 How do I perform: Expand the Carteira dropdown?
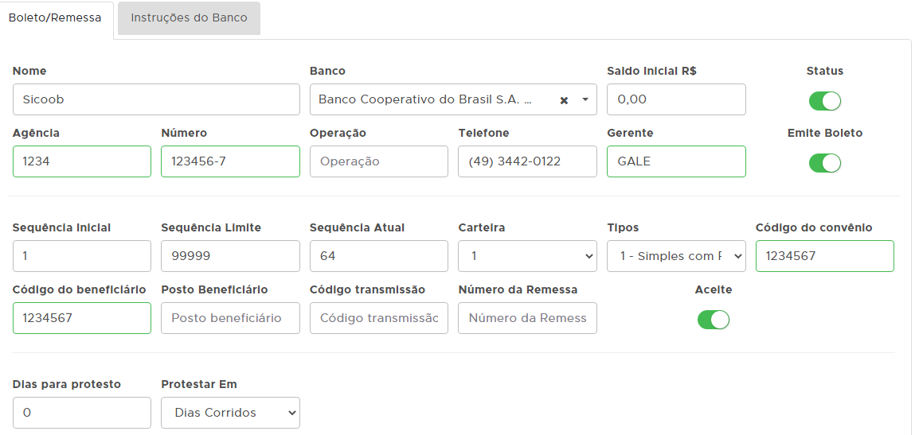coord(527,256)
